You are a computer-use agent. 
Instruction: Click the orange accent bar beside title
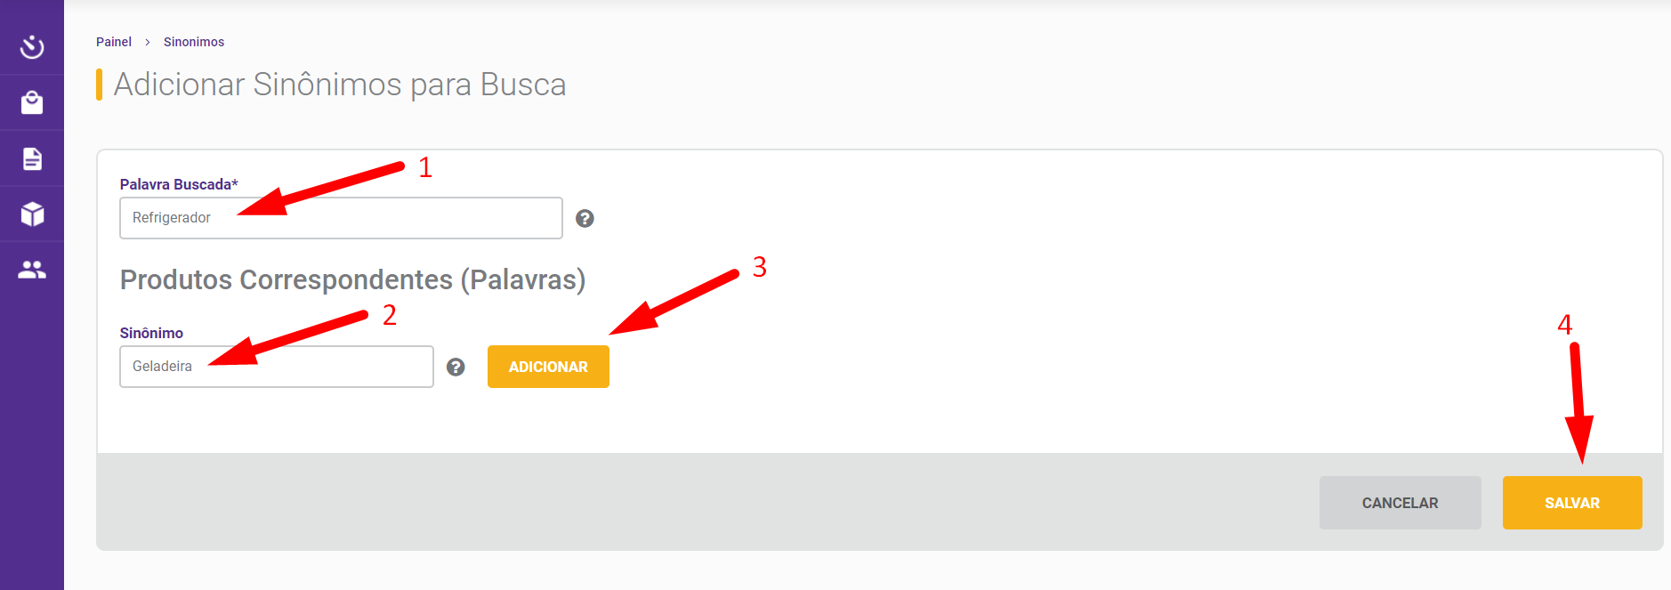[x=99, y=85]
